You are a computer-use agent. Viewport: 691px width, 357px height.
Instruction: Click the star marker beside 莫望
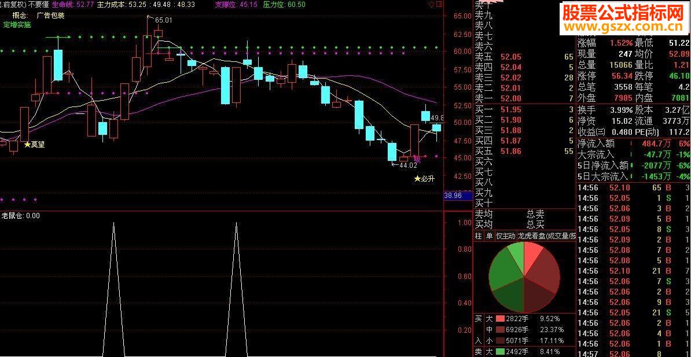(x=27, y=144)
